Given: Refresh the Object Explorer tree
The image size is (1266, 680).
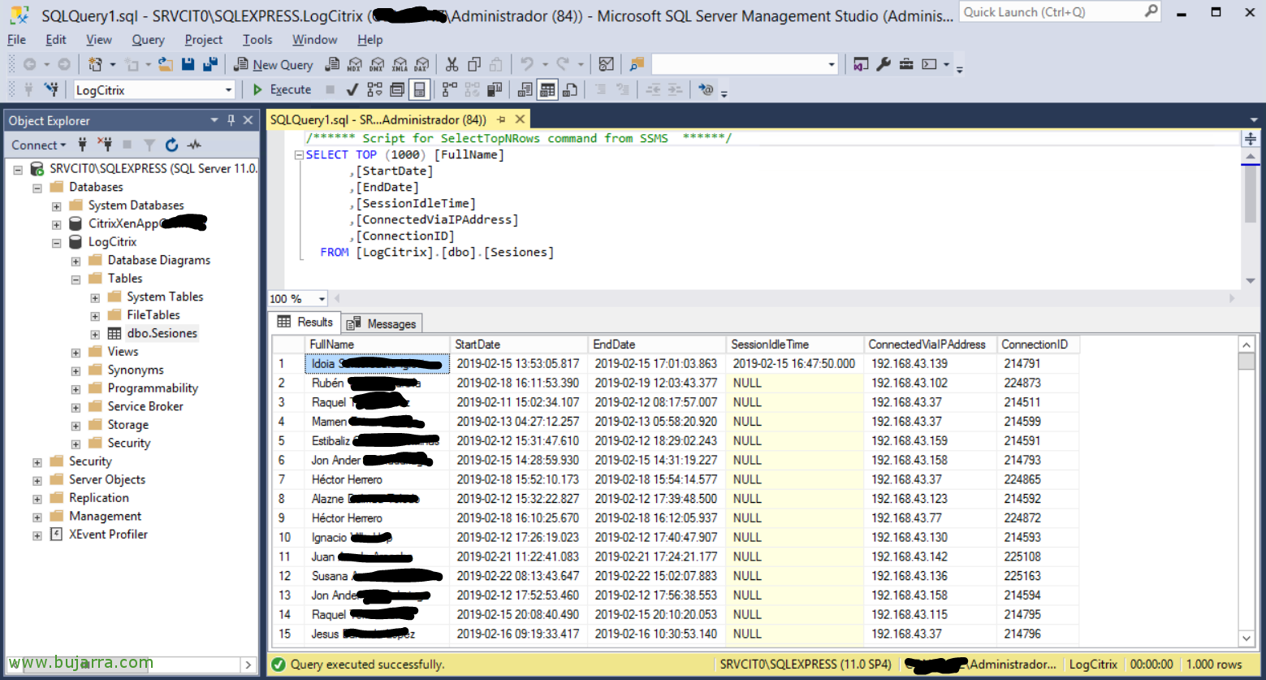Looking at the screenshot, I should [x=171, y=145].
